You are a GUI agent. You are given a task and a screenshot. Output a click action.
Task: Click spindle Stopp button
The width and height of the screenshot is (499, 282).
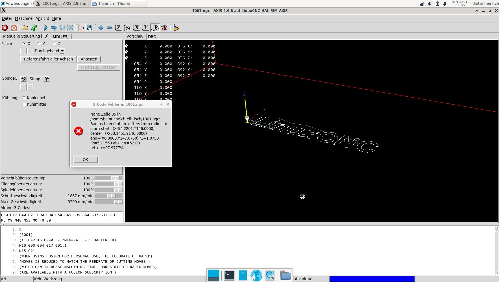pyautogui.click(x=35, y=79)
